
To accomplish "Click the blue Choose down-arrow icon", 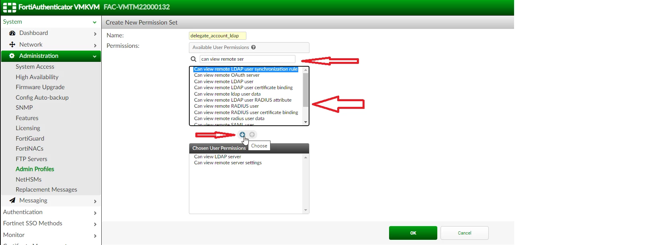I will (x=242, y=135).
